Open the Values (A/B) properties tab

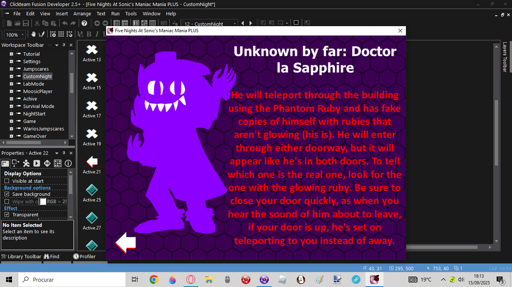(x=47, y=163)
